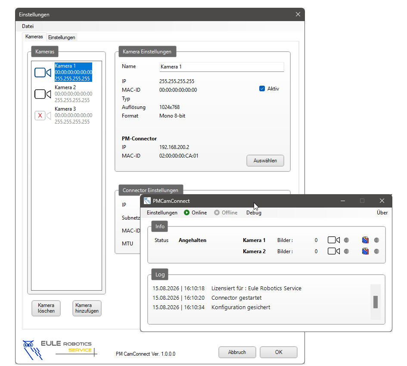Click the grey Offline stop icon
The width and height of the screenshot is (407, 366).
click(217, 213)
